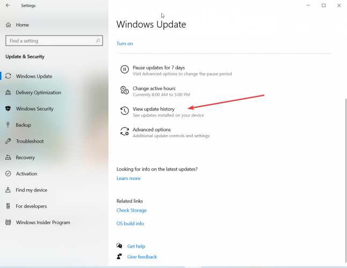Image resolution: width=347 pixels, height=268 pixels.
Task: Click the Find my device icon
Action: click(x=8, y=190)
